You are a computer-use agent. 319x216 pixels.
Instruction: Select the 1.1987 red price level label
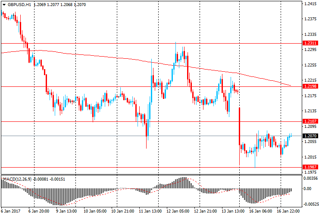(x=310, y=167)
